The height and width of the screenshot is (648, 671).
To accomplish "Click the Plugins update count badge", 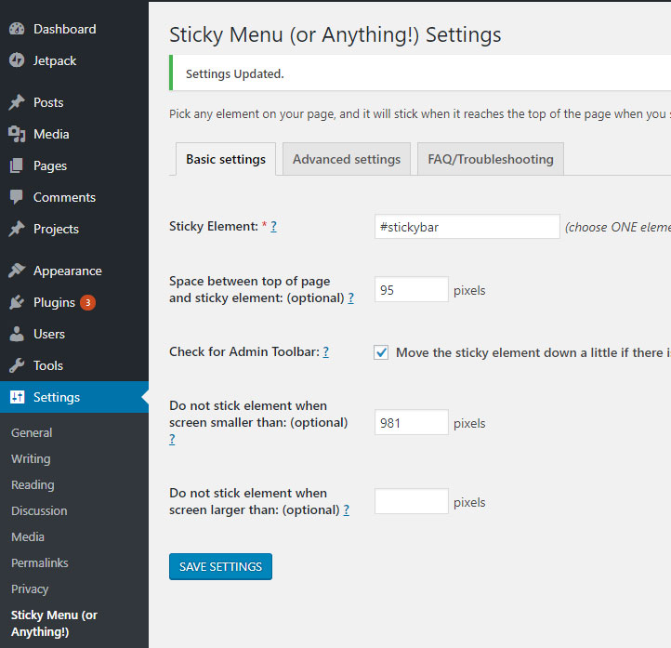I will click(87, 302).
